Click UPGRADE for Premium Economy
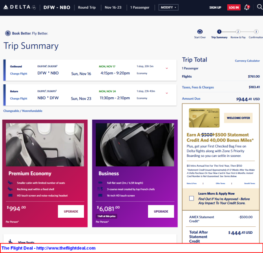Viewport: 263px width, 253px height. (71, 211)
